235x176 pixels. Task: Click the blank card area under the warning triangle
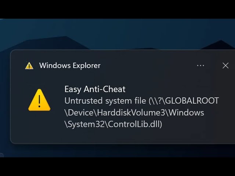39,127
